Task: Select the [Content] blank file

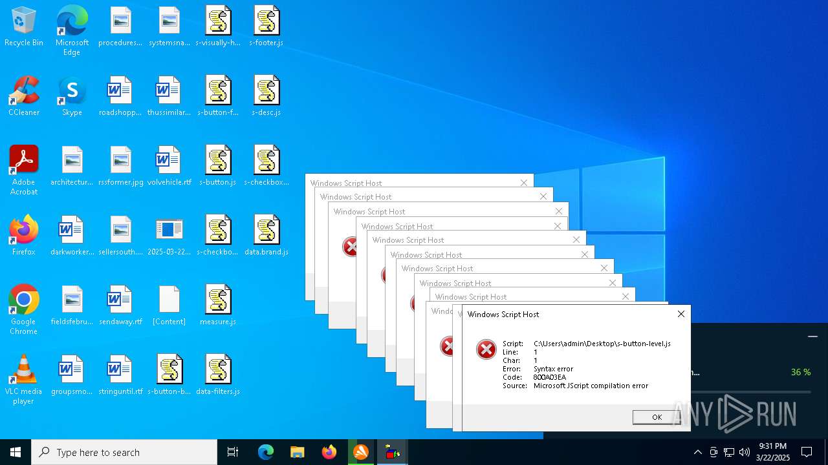Action: pos(169,306)
